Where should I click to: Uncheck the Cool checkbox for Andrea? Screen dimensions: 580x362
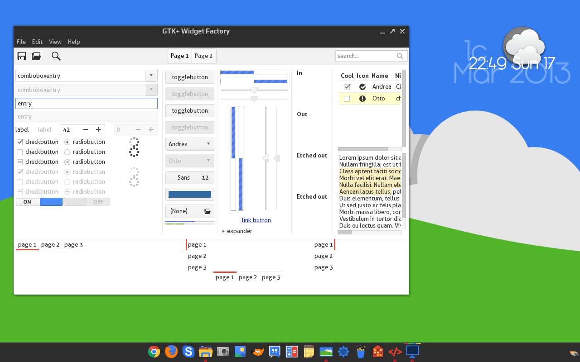point(347,87)
